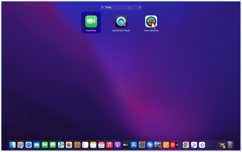Open Time Machine app in Launchpad

point(151,22)
